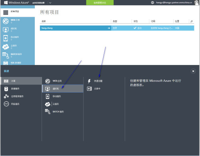Open Web Sites in blue sidebar
This screenshot has height=156, width=200.
pos(18,21)
